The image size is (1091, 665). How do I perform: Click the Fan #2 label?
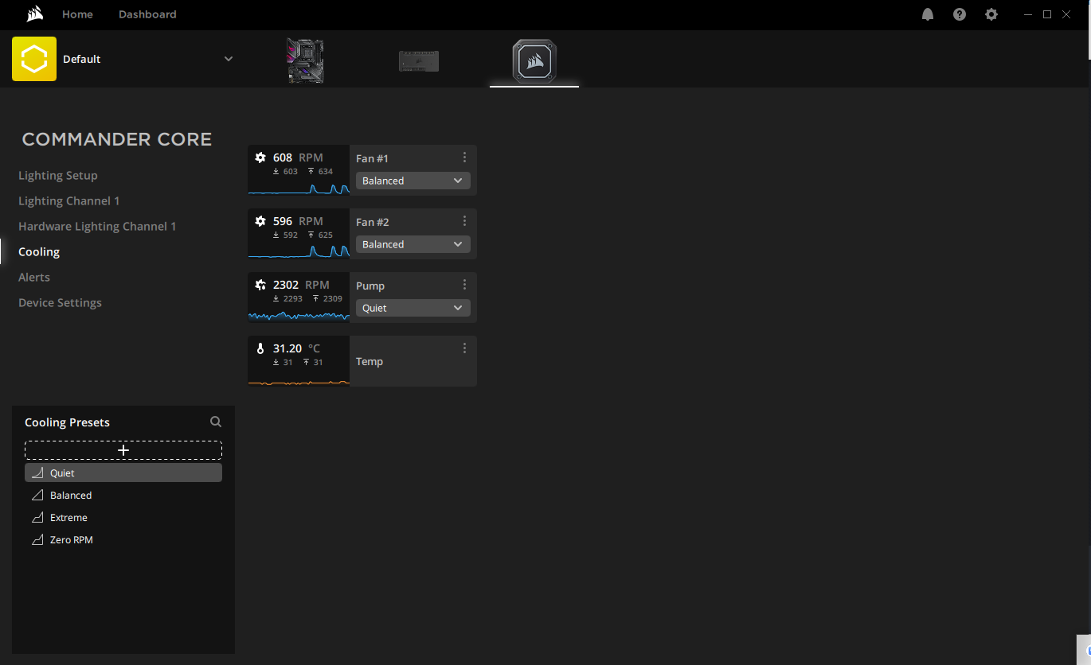(372, 222)
